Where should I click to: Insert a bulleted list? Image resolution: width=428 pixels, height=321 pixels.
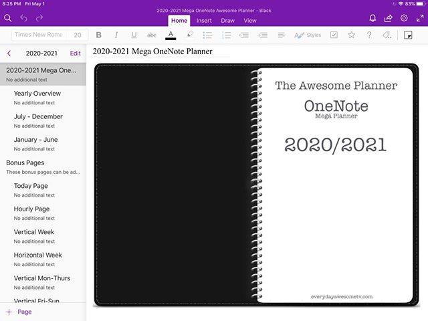[x=207, y=35]
